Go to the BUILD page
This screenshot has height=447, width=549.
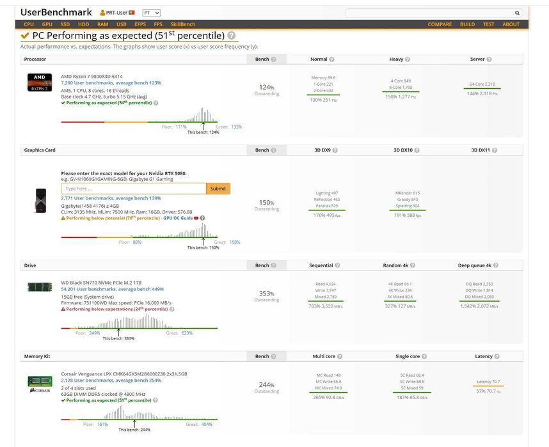(x=468, y=24)
